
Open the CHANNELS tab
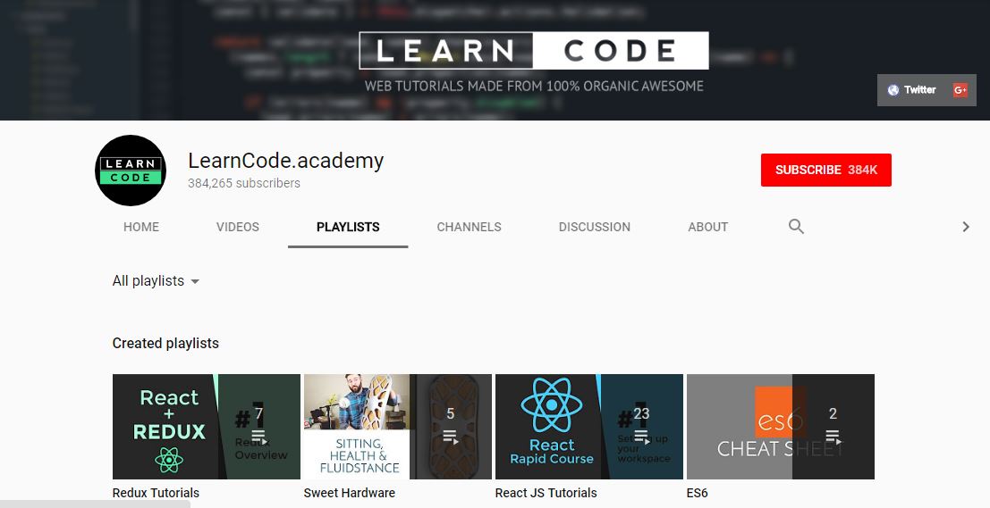click(x=470, y=227)
